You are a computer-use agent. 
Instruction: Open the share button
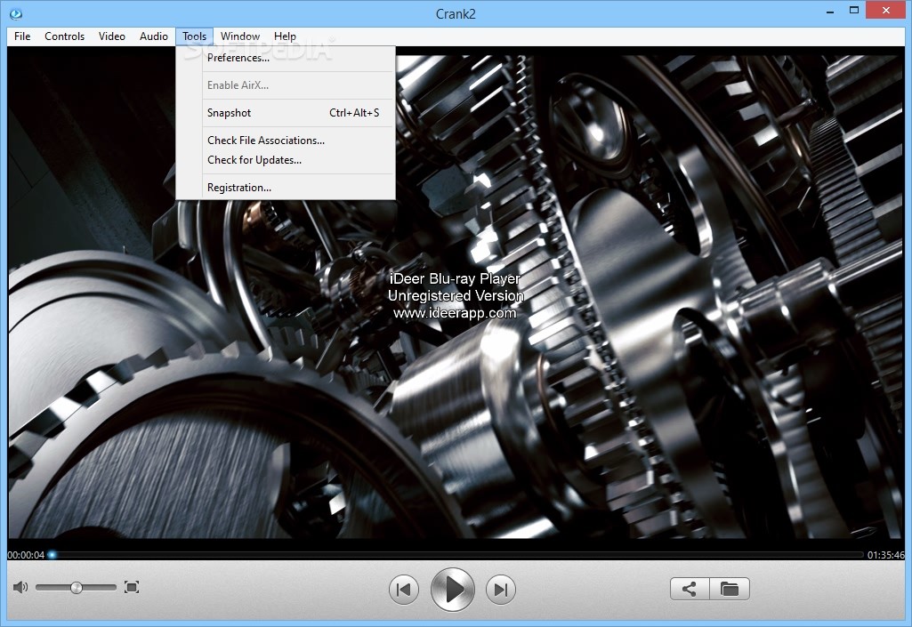point(690,589)
